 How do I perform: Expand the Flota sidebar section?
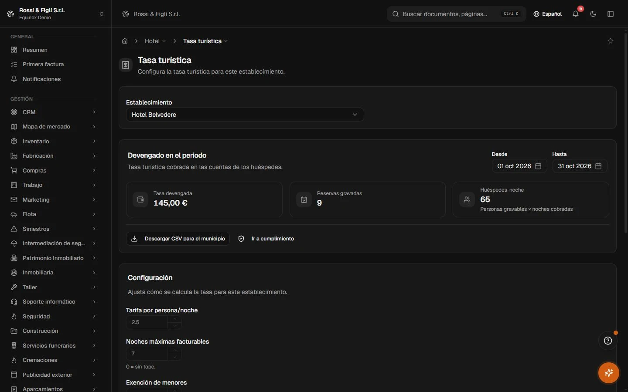point(53,214)
